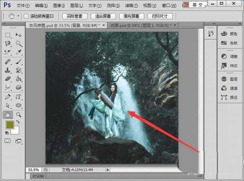Toggle Quick Mask mode icon

pyautogui.click(x=8, y=141)
